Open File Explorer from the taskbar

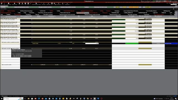(28, 99)
